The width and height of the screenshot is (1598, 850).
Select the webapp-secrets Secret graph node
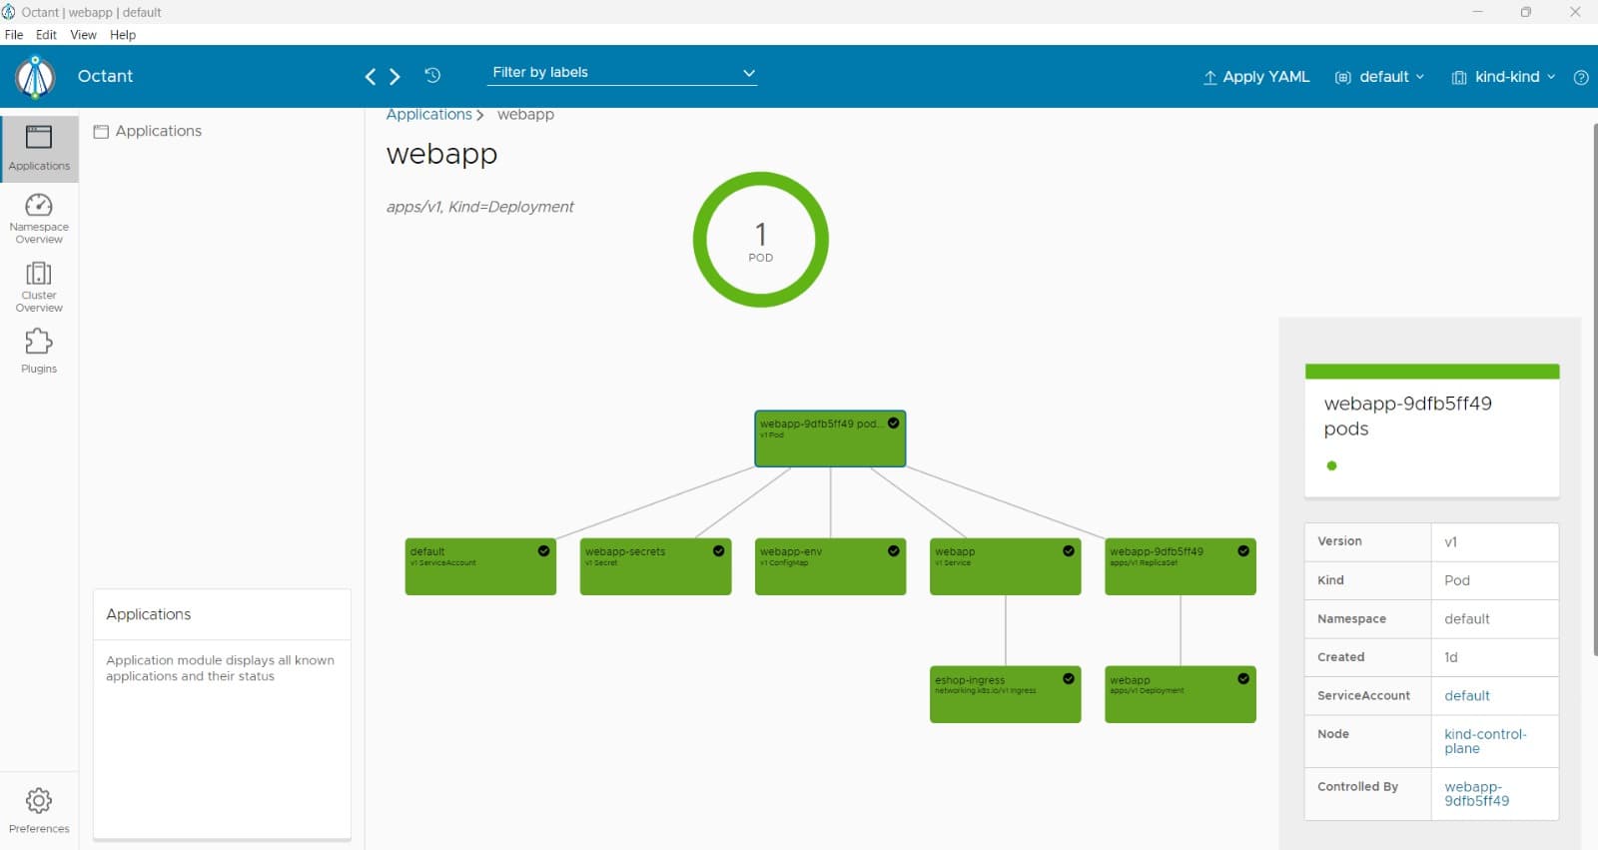tap(655, 566)
